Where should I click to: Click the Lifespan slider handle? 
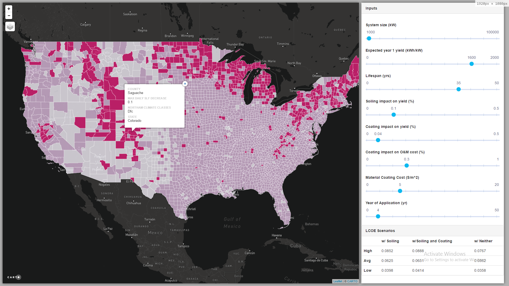point(458,89)
